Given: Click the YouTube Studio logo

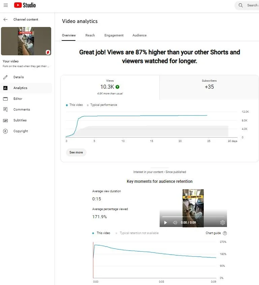Looking at the screenshot, I should pyautogui.click(x=25, y=5).
